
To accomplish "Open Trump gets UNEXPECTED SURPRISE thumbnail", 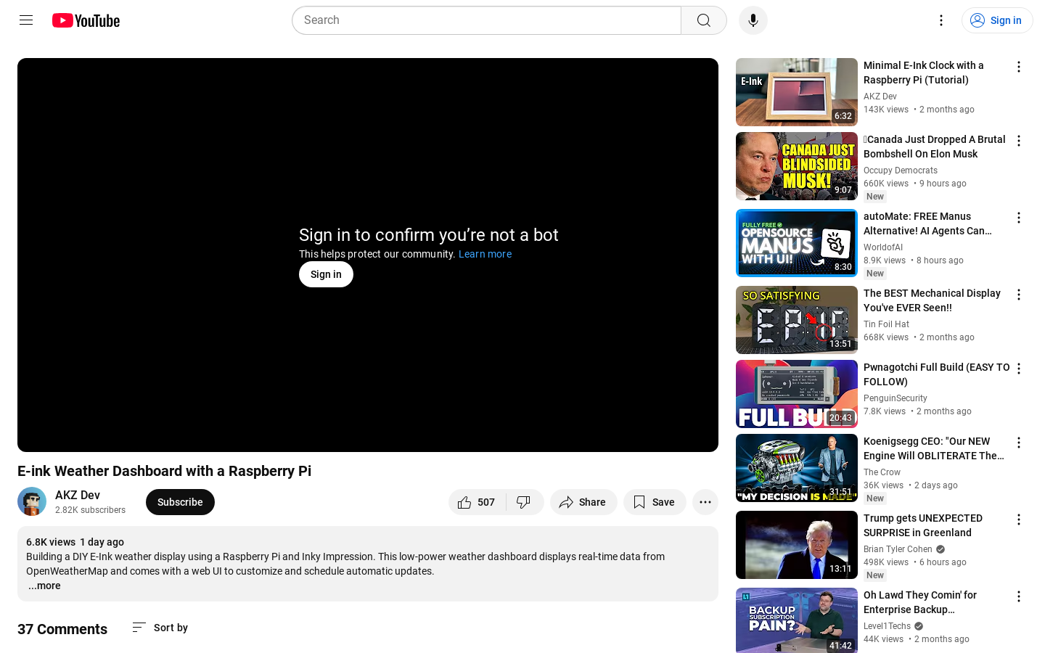I will (796, 545).
